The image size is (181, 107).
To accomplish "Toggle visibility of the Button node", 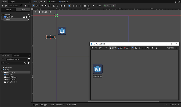I will tap(29, 20).
